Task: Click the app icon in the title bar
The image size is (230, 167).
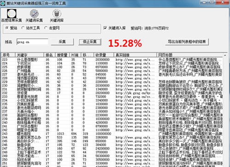Action: click(x=3, y=3)
